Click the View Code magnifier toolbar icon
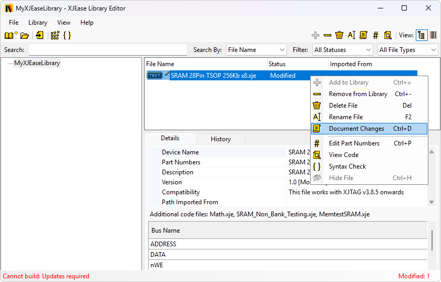The height and width of the screenshot is (282, 441). 387,35
